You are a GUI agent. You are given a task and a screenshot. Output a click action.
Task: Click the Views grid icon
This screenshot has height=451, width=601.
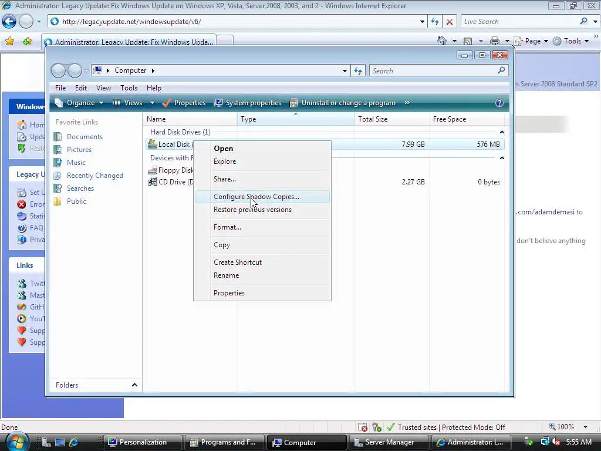point(117,103)
